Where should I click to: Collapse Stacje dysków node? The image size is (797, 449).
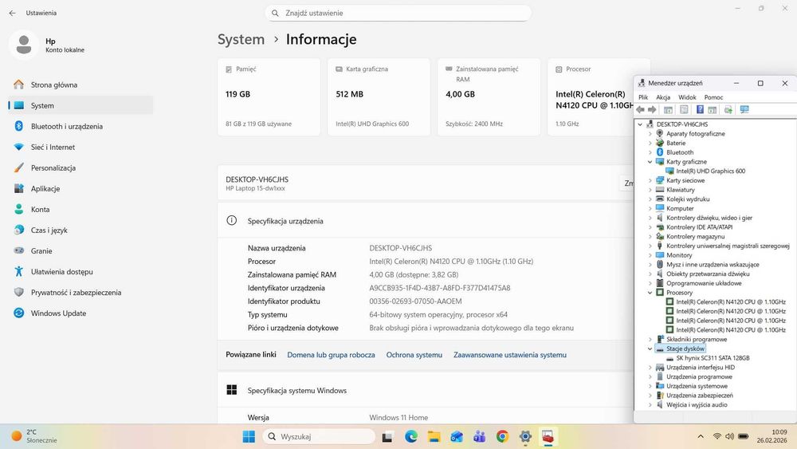pos(650,349)
